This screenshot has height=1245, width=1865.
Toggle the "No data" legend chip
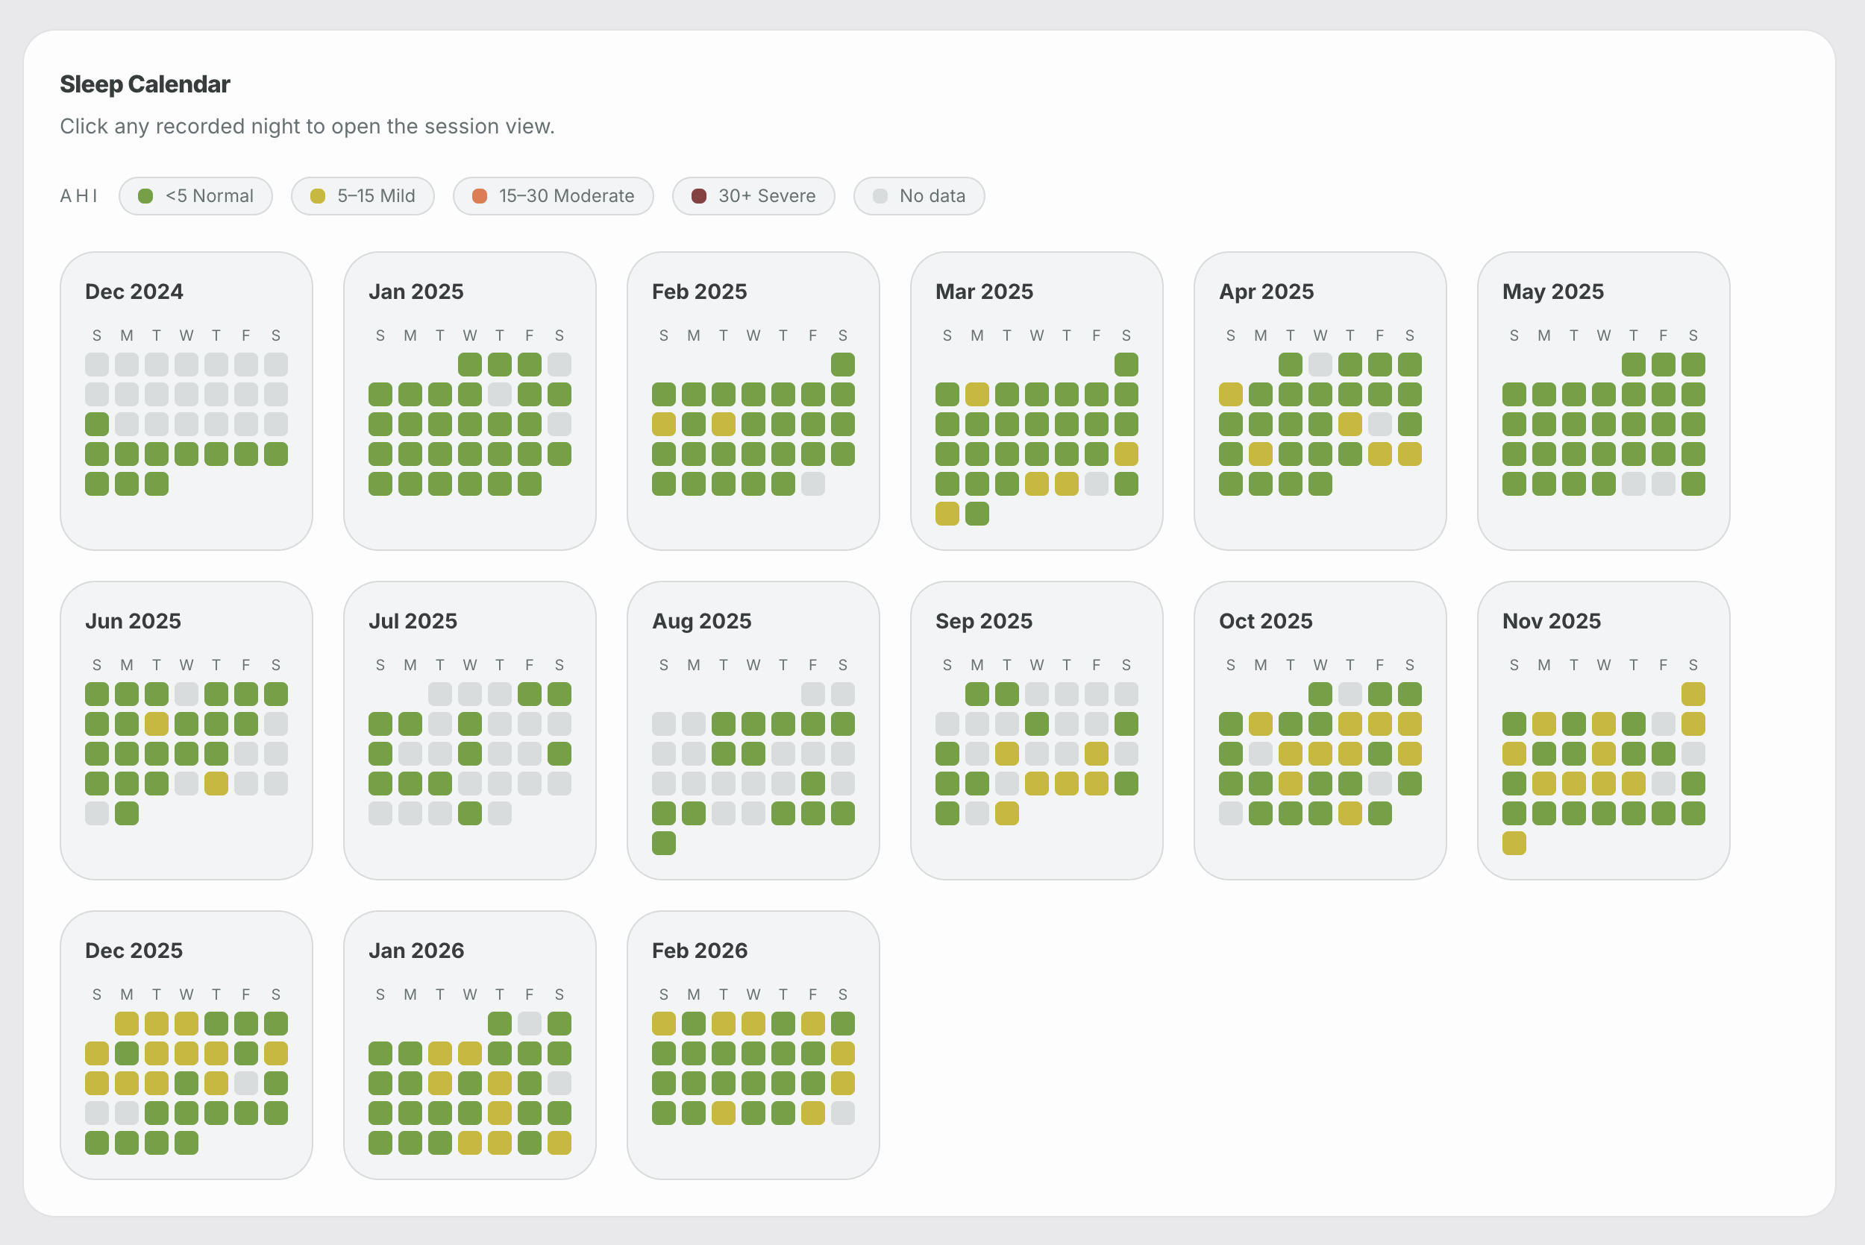[919, 196]
